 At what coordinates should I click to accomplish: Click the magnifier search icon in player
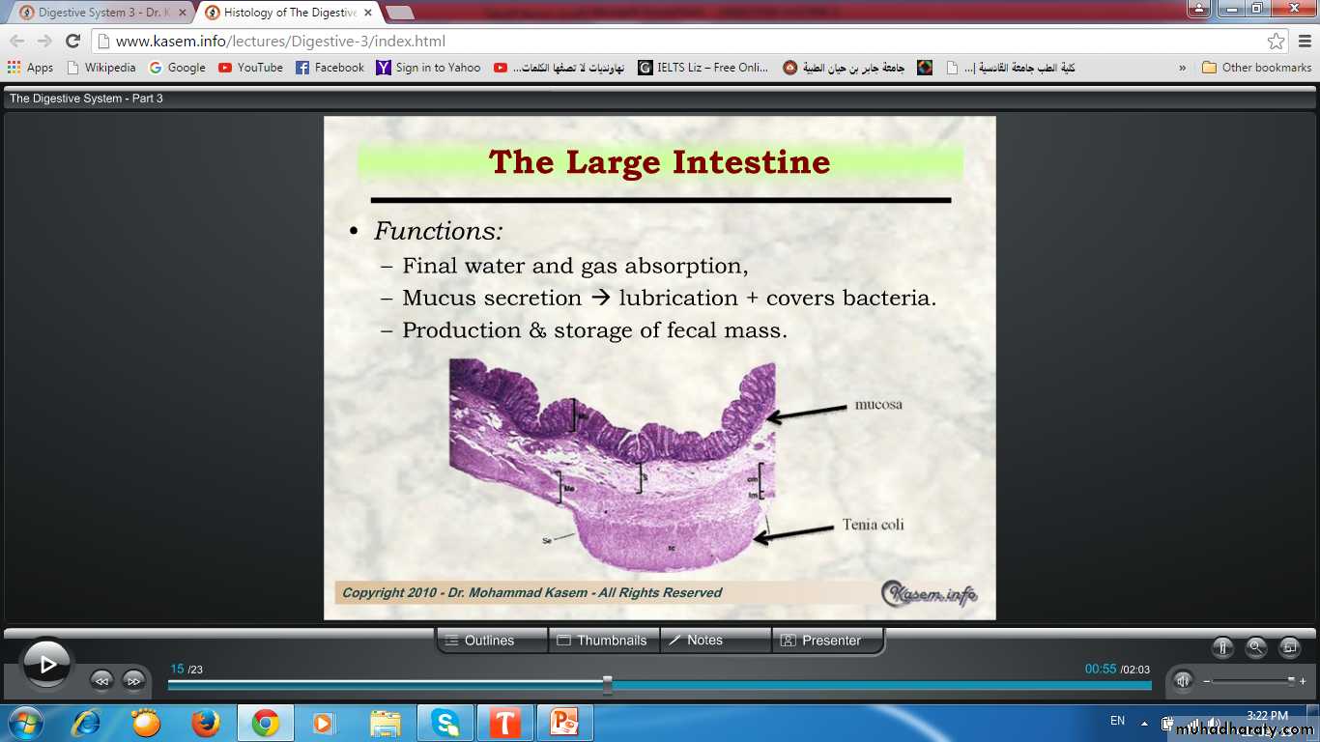pyautogui.click(x=1255, y=647)
